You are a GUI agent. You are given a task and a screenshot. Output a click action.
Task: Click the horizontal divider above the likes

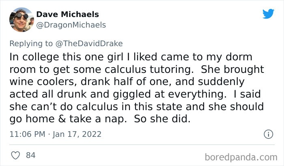pyautogui.click(x=142, y=145)
